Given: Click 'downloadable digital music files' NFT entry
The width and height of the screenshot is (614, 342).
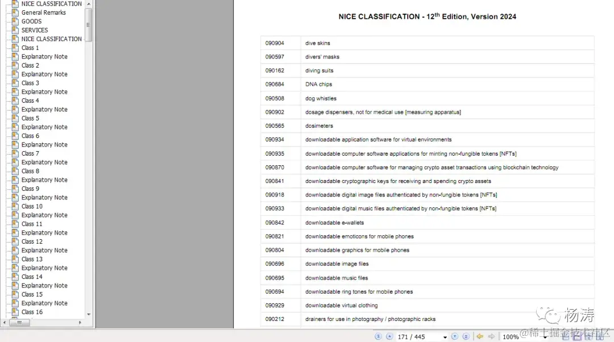Looking at the screenshot, I should pyautogui.click(x=401, y=208).
